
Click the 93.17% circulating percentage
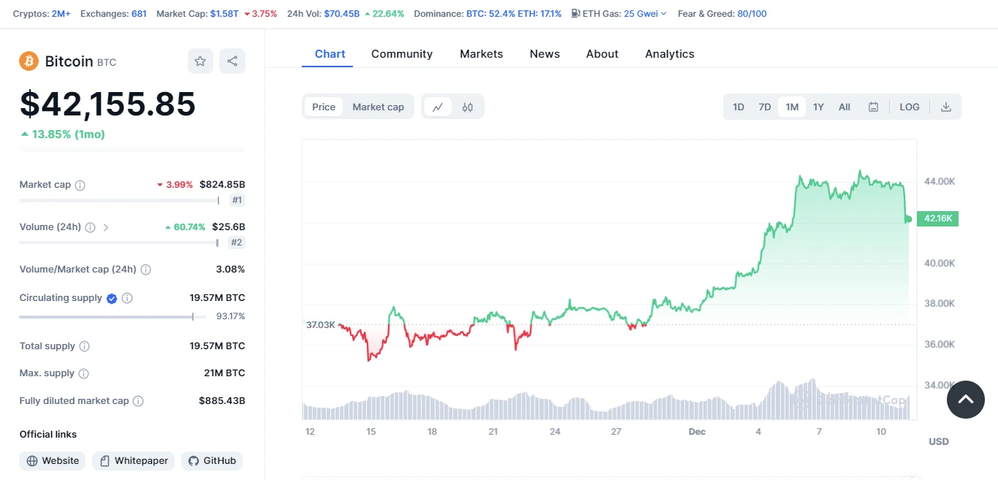coord(231,316)
